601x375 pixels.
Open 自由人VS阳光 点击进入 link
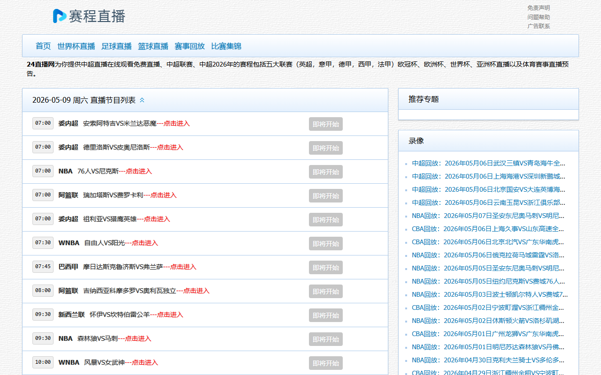pyautogui.click(x=145, y=243)
